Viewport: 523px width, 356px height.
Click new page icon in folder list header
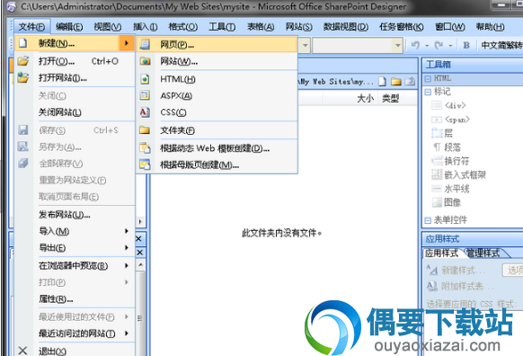point(383,82)
